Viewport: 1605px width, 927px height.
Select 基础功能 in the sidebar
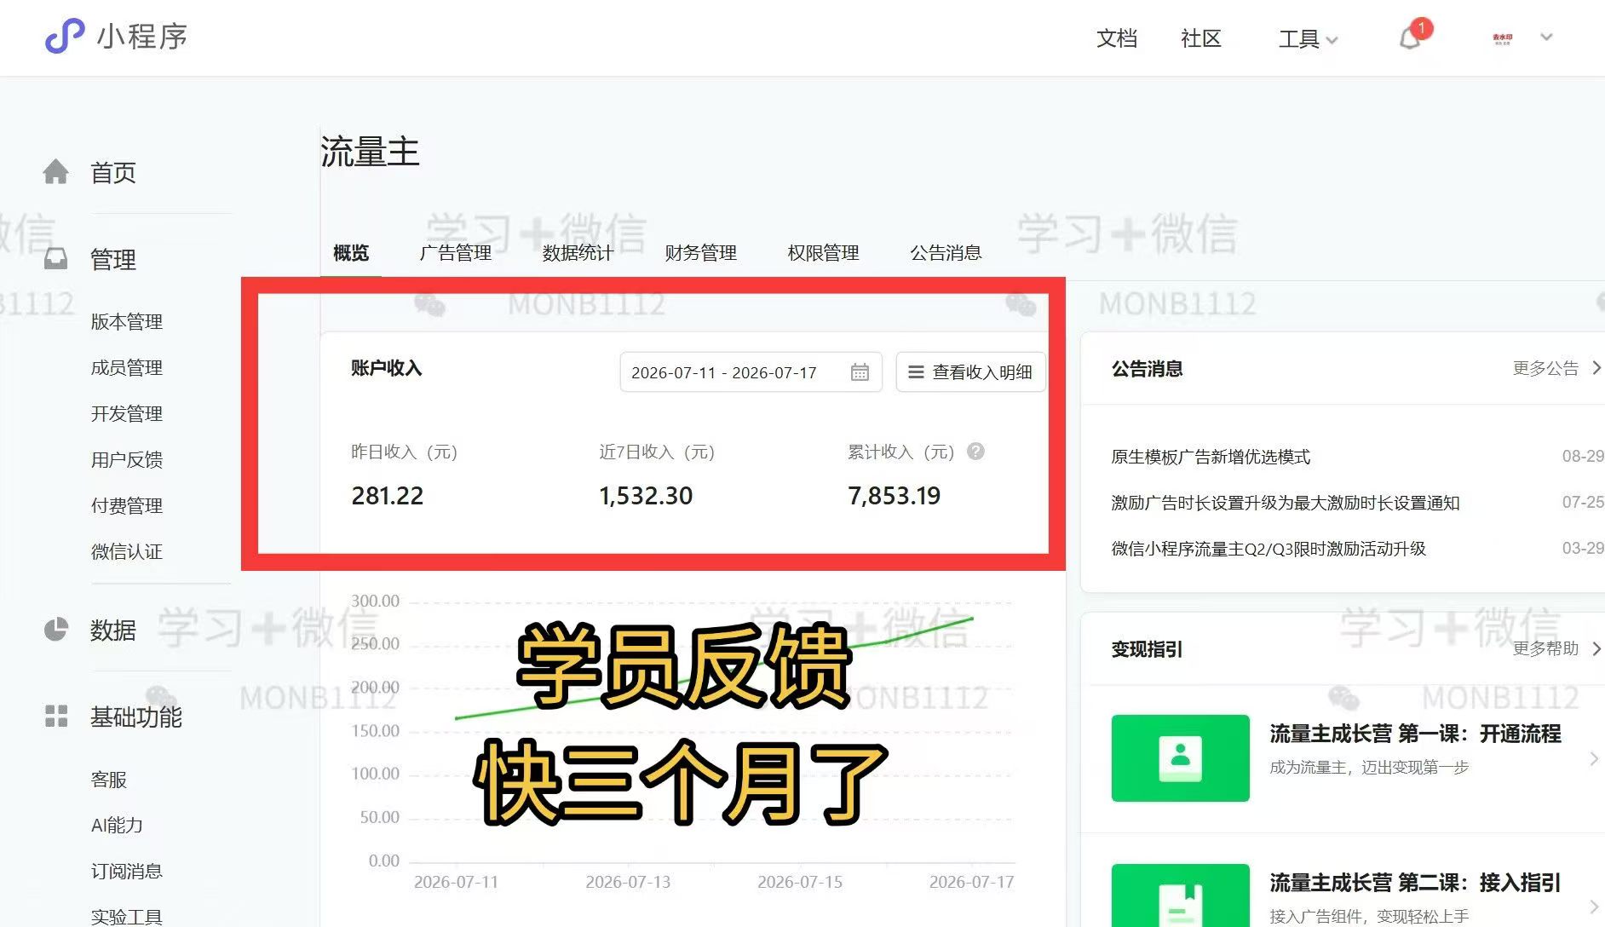136,717
